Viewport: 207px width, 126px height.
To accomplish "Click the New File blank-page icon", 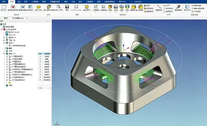I will click(4, 7).
